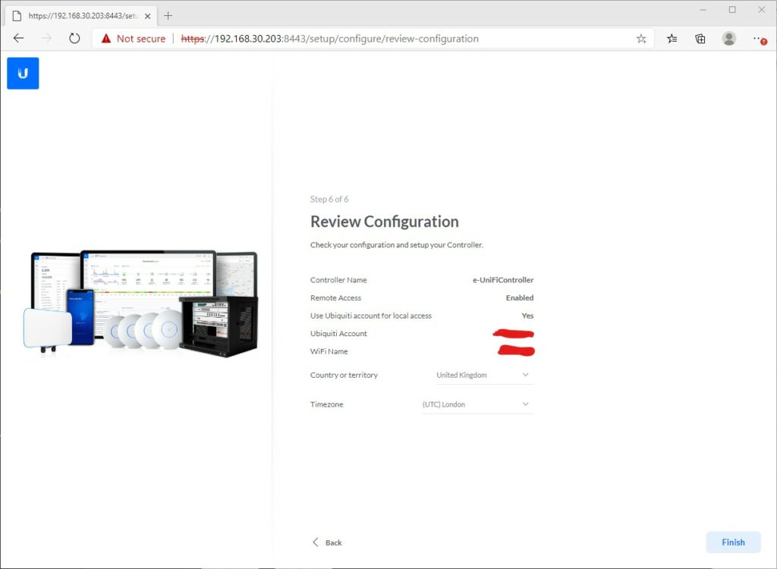Click the Review Configuration heading
This screenshot has width=777, height=569.
(385, 222)
